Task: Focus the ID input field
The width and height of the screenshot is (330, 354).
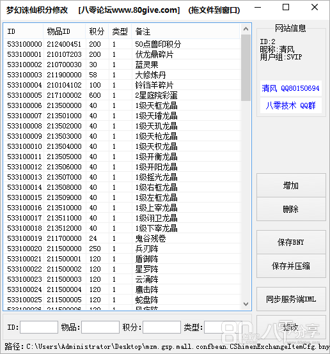Action: tap(39, 327)
